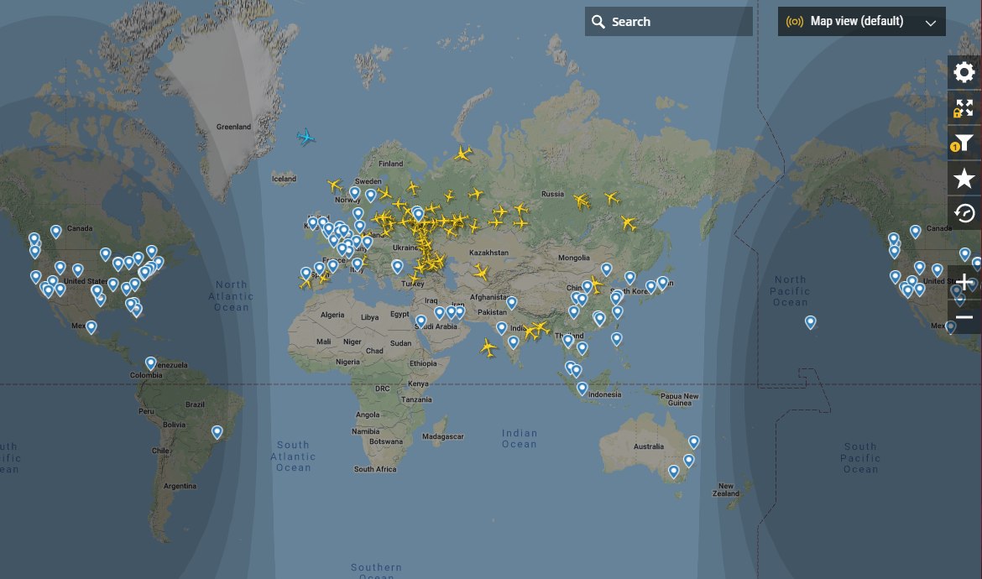
Task: Open the settings gear panel
Action: [x=964, y=73]
